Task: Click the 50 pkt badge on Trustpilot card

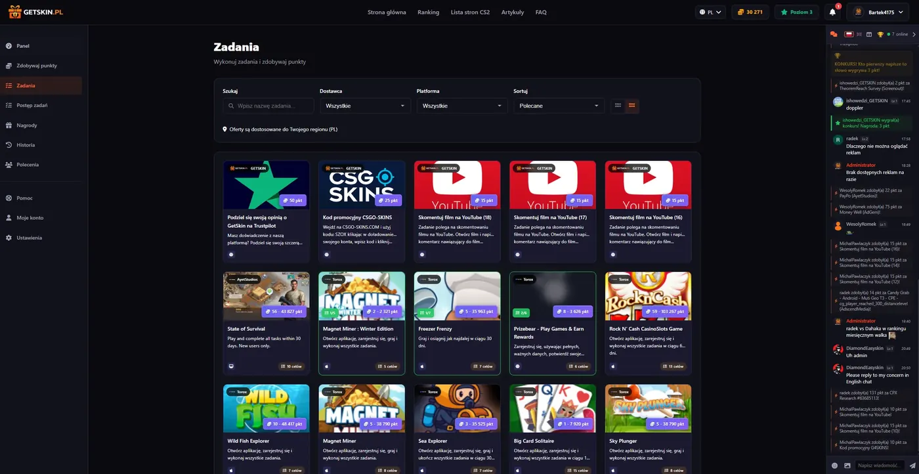Action: 293,200
